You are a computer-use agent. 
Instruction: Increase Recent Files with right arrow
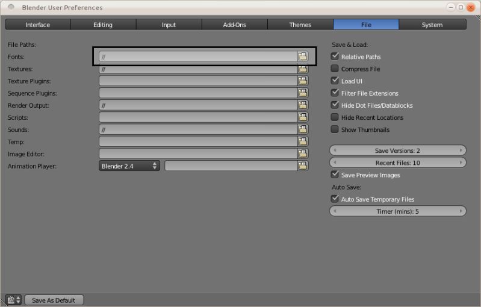coord(461,163)
